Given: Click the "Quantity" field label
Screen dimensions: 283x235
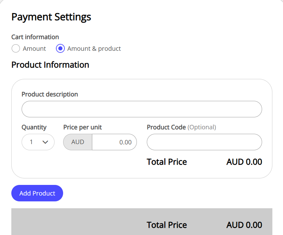Looking at the screenshot, I should 34,127.
